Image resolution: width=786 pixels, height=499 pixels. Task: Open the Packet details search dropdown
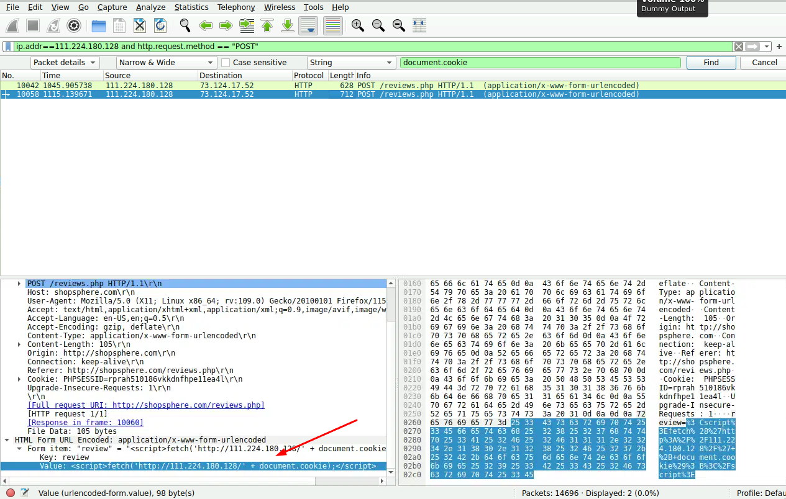(x=65, y=62)
